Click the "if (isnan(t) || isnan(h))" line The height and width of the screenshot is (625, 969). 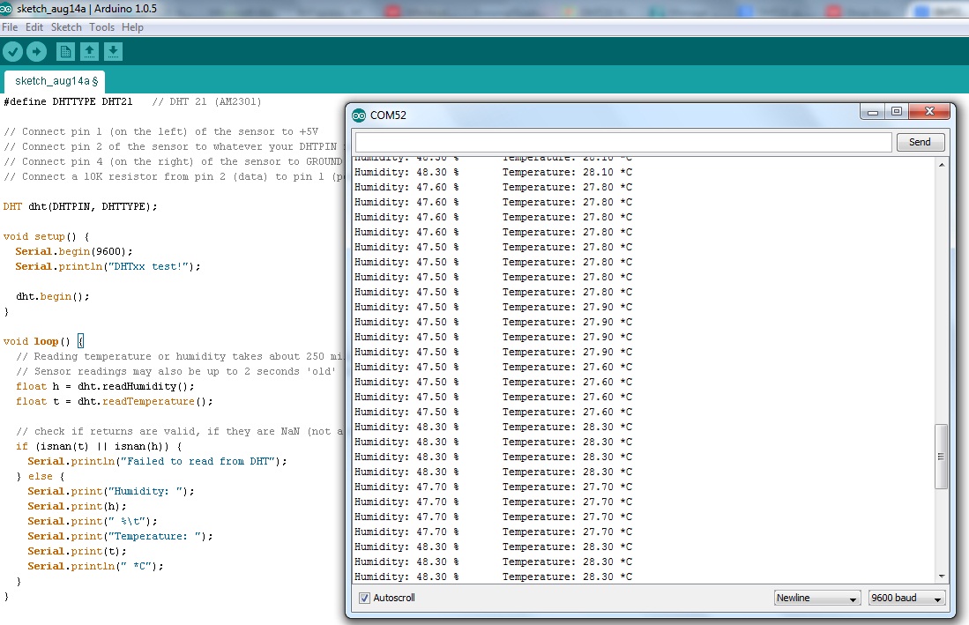pos(99,447)
